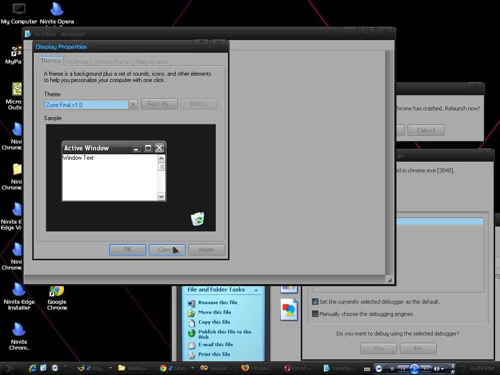The image size is (500, 375).
Task: Open Ninite Opera installer desktop icon
Action: [x=57, y=13]
